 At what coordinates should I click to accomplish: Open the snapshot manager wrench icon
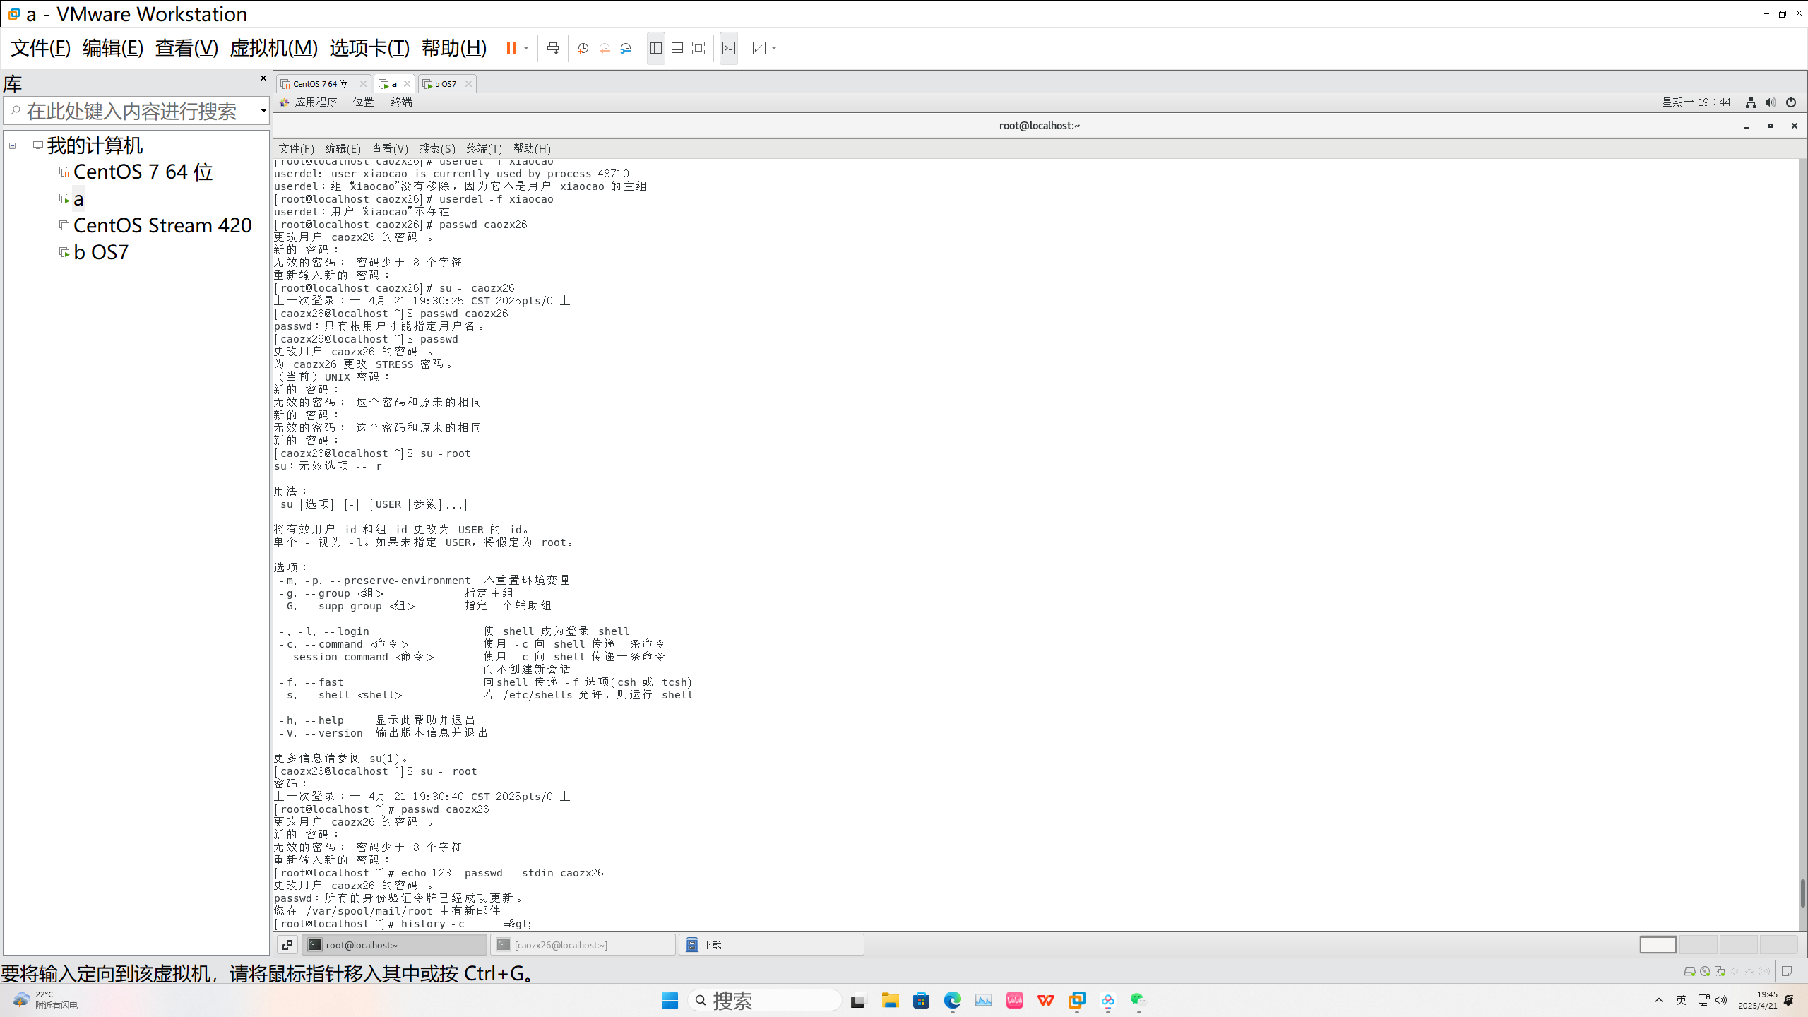(626, 48)
